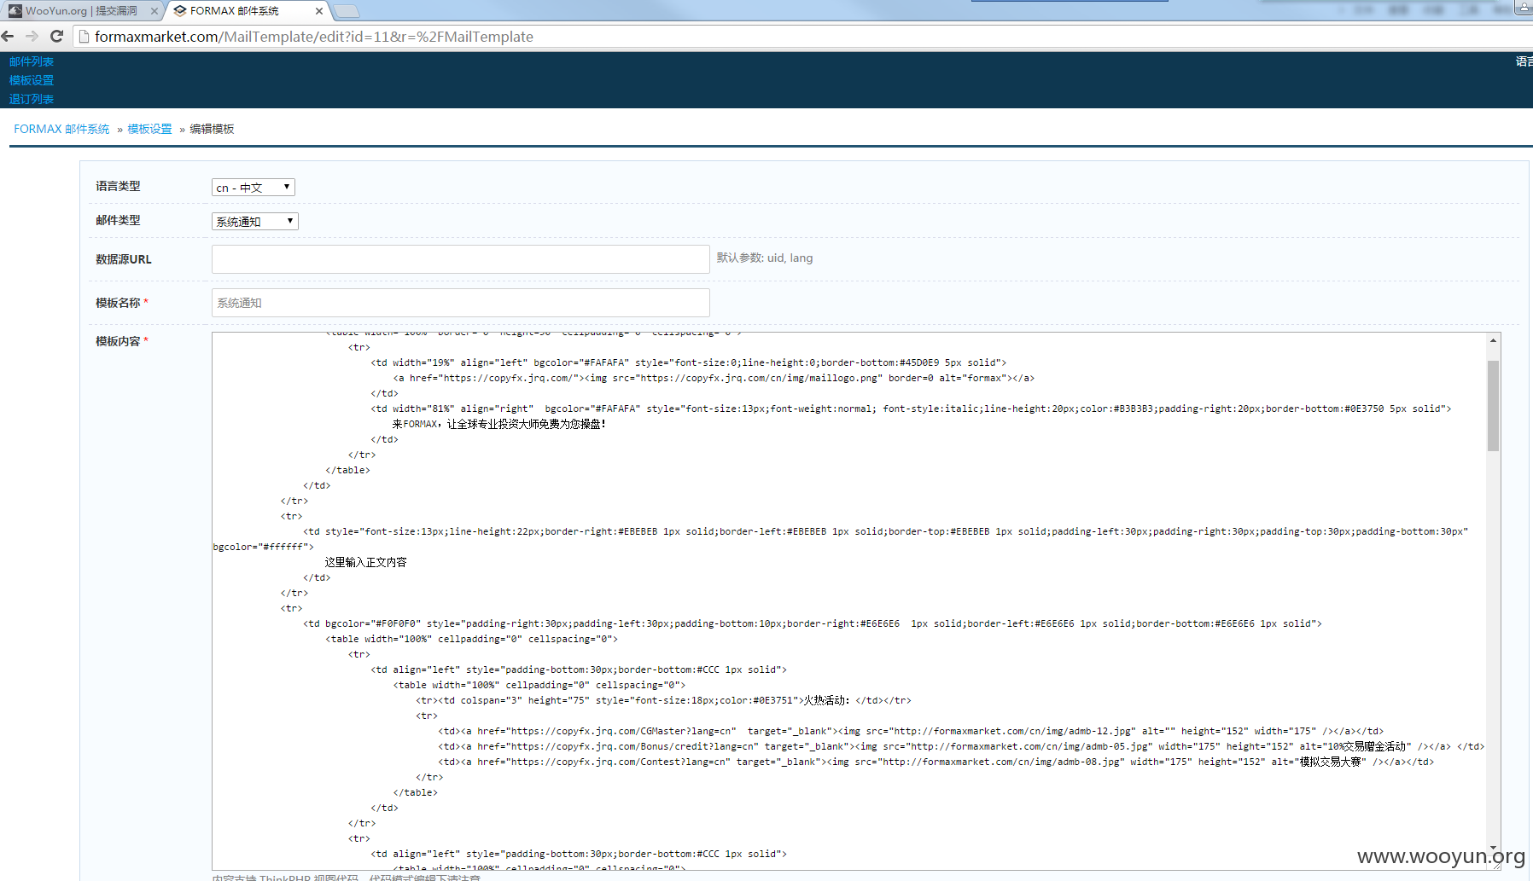
Task: Click the 来FORMAX slogan line
Action: click(499, 424)
